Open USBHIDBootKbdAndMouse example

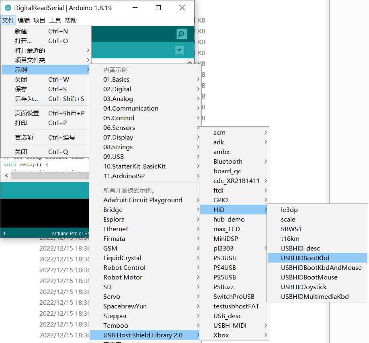[318, 268]
